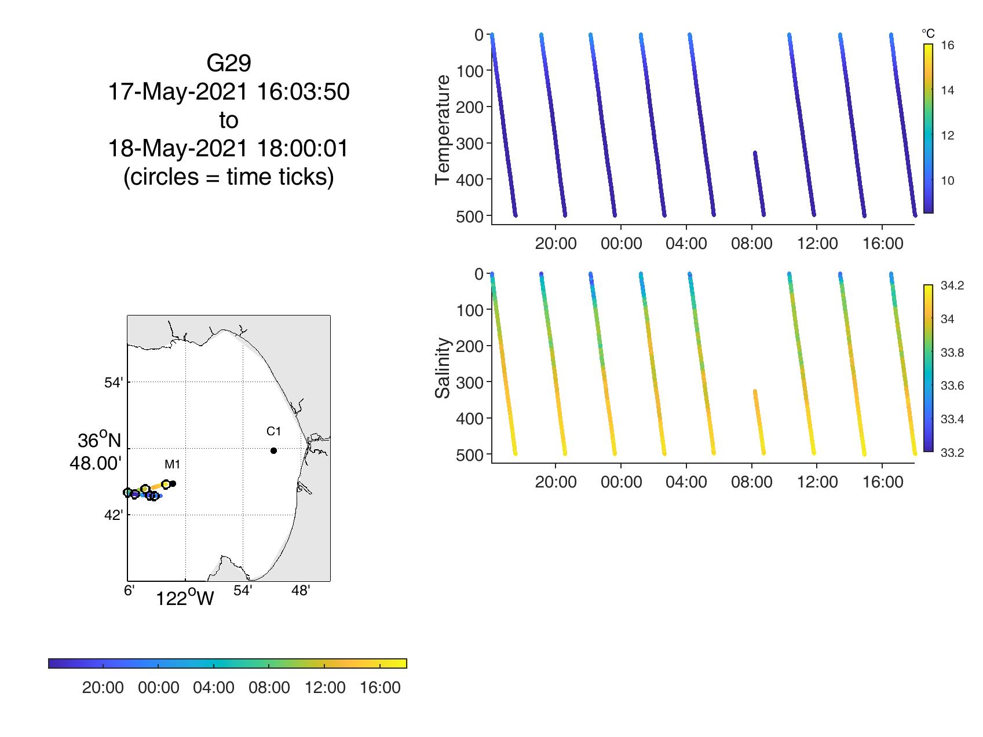The height and width of the screenshot is (737, 983).
Task: Click the 00:00 tick on temperature plot
Action: (x=621, y=244)
